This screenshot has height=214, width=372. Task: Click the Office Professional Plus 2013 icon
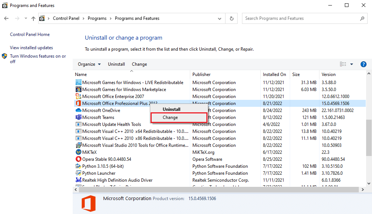[x=78, y=103]
